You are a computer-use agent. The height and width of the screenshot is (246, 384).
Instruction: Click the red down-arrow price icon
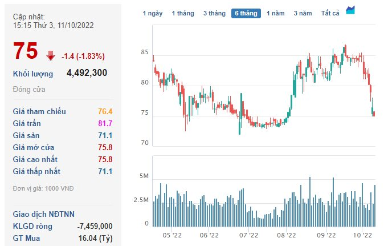[50, 55]
